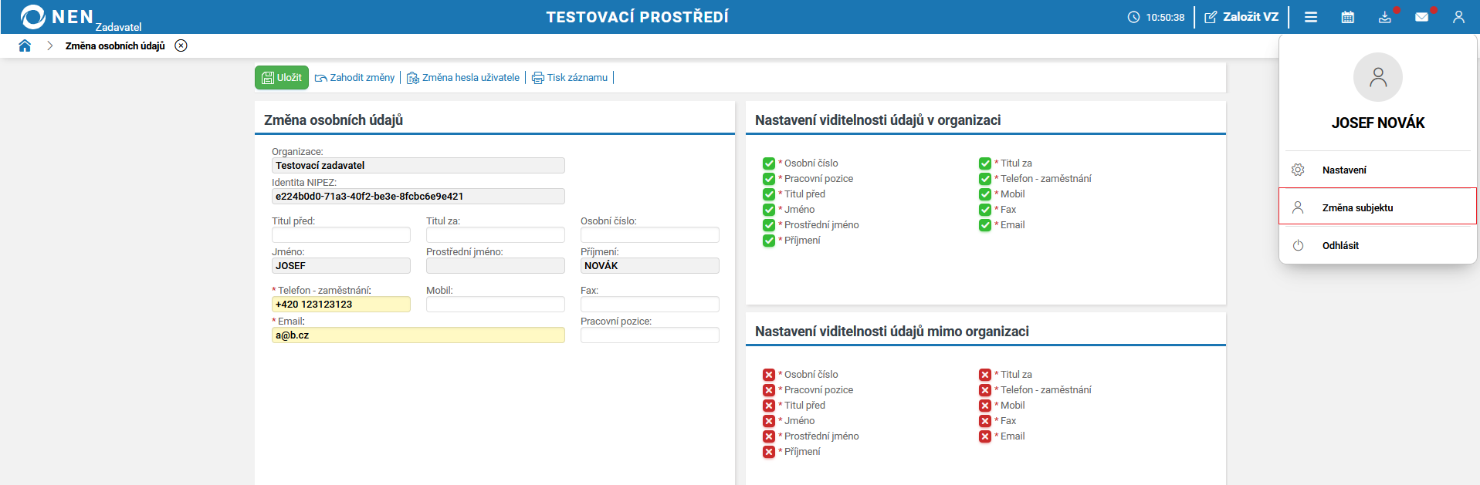The height and width of the screenshot is (485, 1480).
Task: Uncheck Prostřední jméno visibility in organization
Action: pyautogui.click(x=769, y=225)
